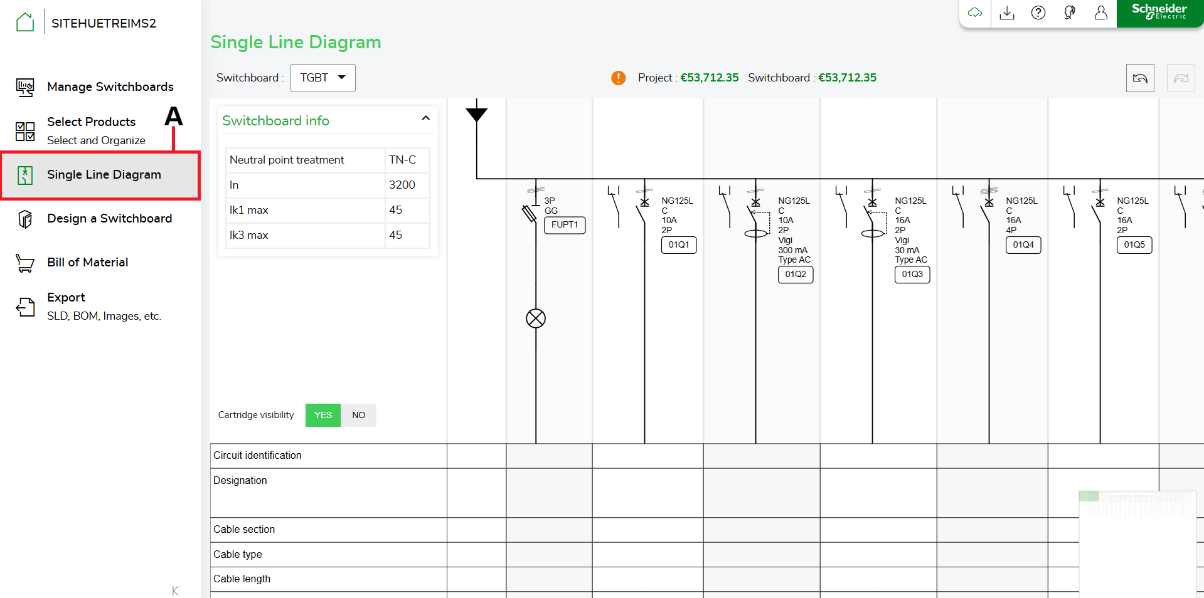Click the cloud sync icon
The image size is (1204, 598).
975,13
